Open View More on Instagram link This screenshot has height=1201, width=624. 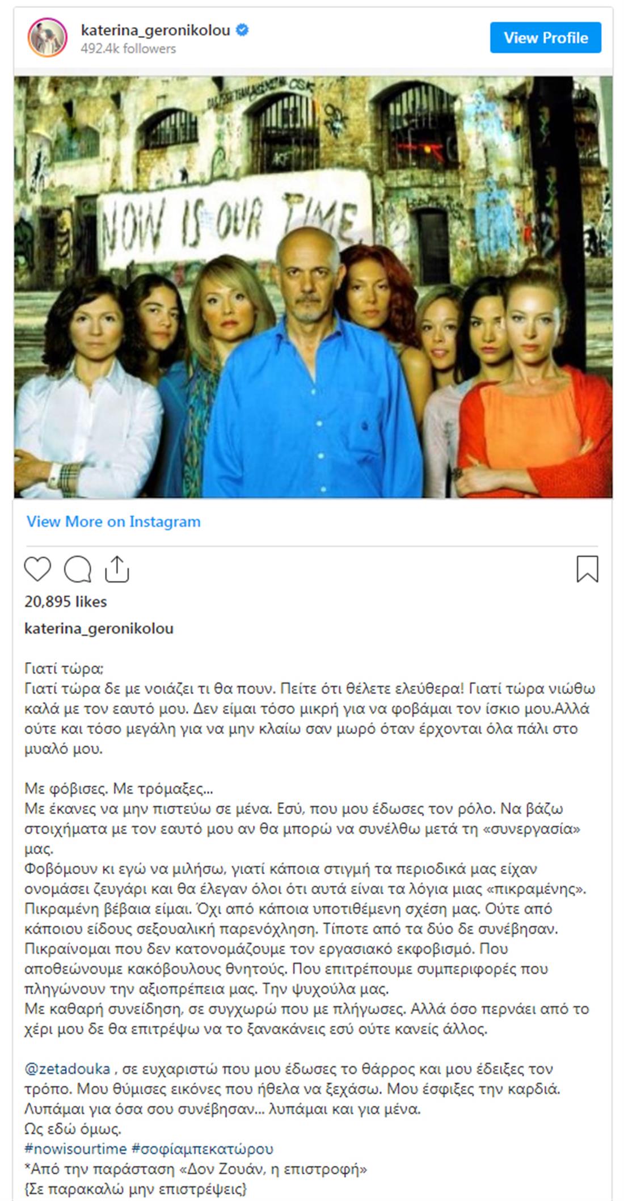coord(113,521)
